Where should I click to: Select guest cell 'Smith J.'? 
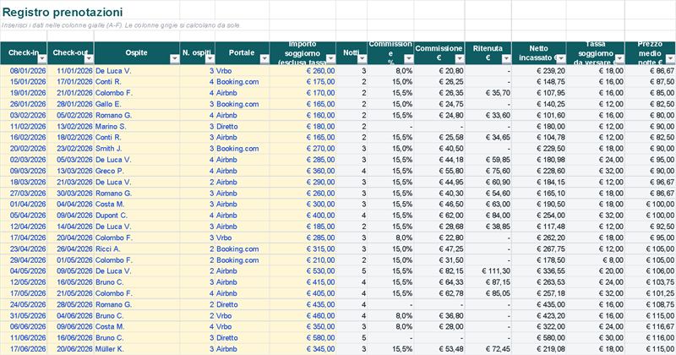click(x=137, y=149)
